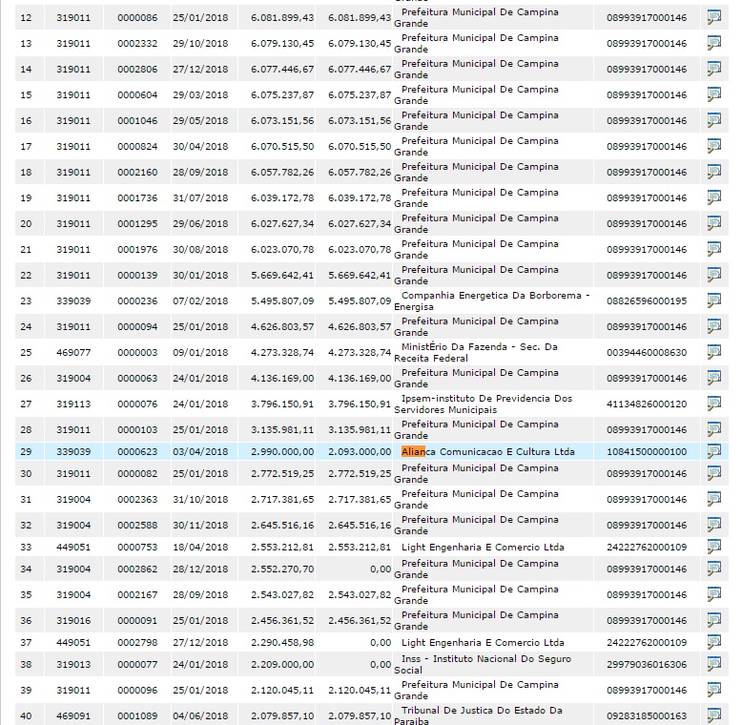
Task: Select Tribunal De Justica Do Estado Da Paraiba
Action: [479, 715]
